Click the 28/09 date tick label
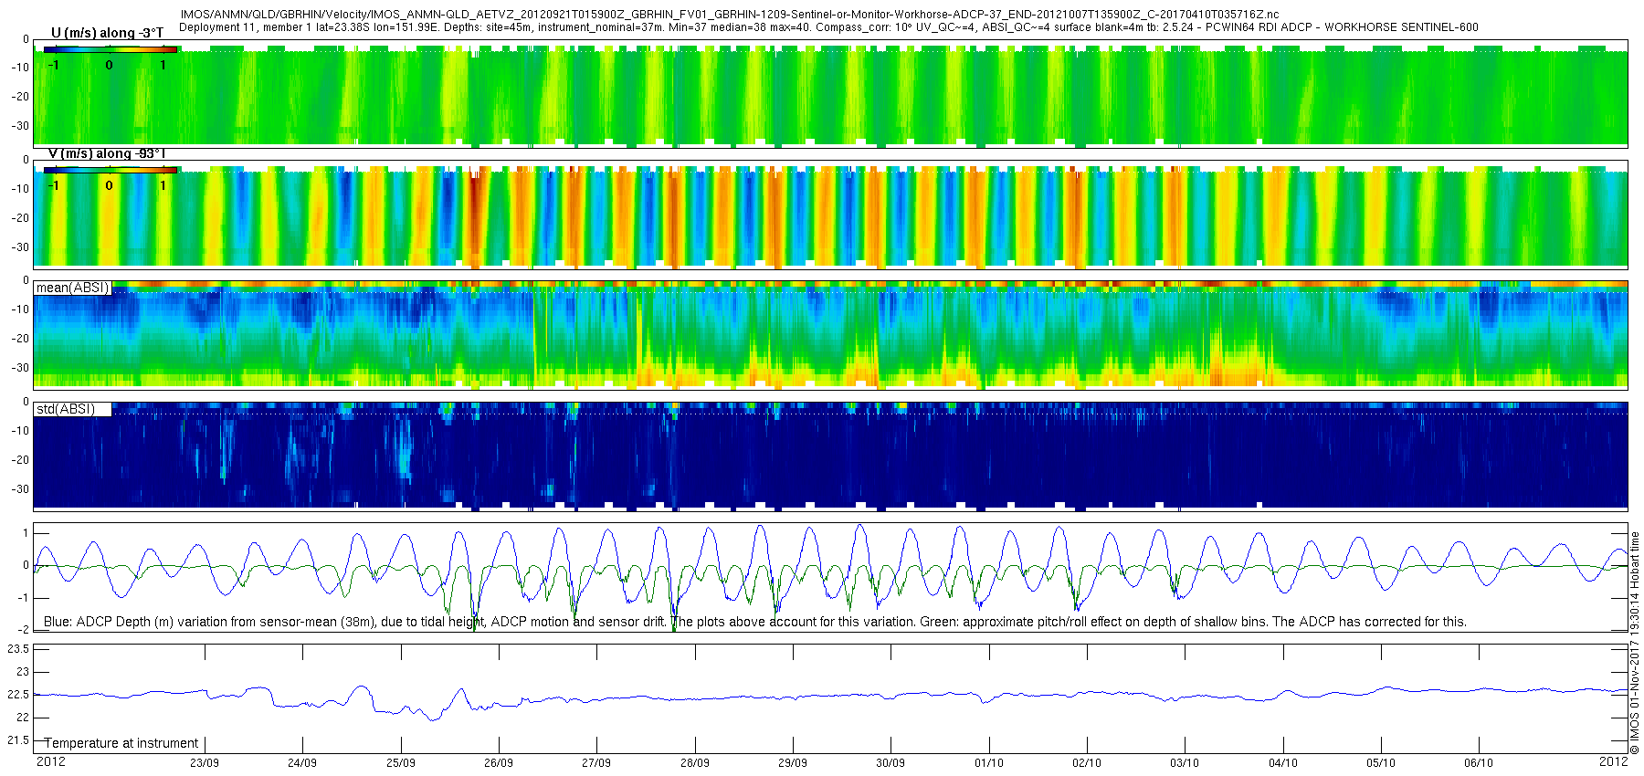Viewport: 1644px width, 776px height. pos(695,763)
